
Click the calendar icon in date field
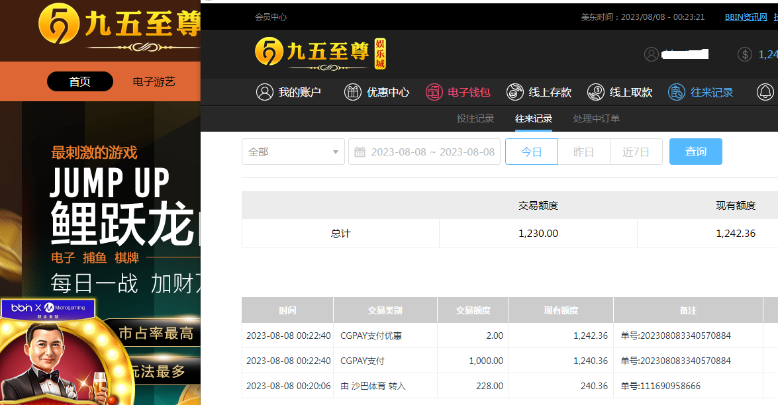pos(360,152)
